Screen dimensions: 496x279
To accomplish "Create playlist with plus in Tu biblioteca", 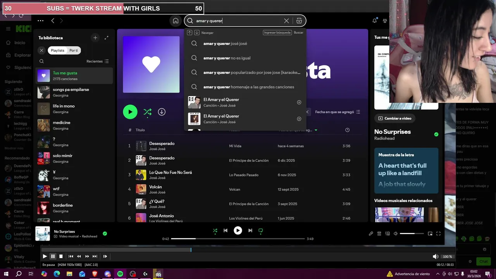I will (95, 38).
